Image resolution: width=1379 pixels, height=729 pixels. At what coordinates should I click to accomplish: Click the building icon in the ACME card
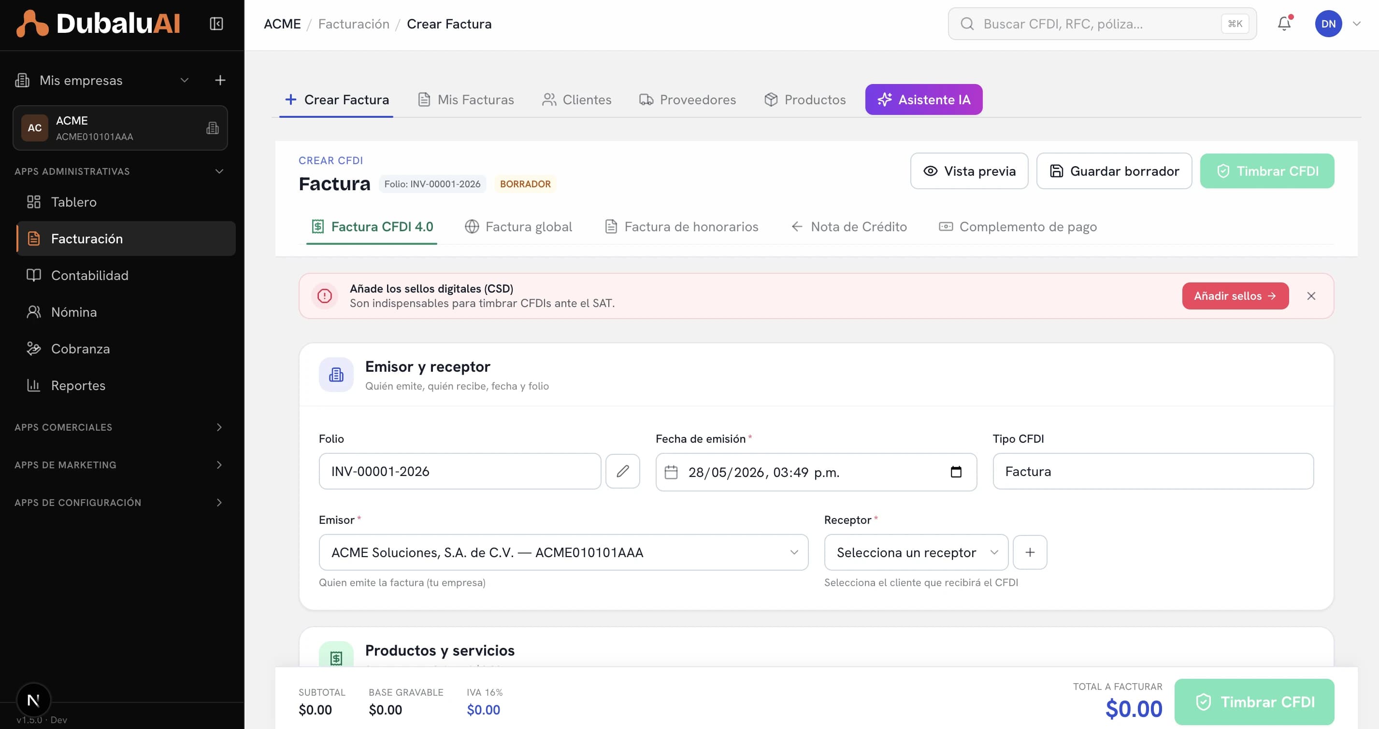click(x=213, y=128)
